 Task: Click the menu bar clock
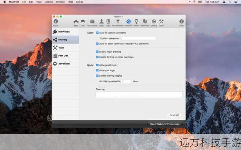click(212, 2)
